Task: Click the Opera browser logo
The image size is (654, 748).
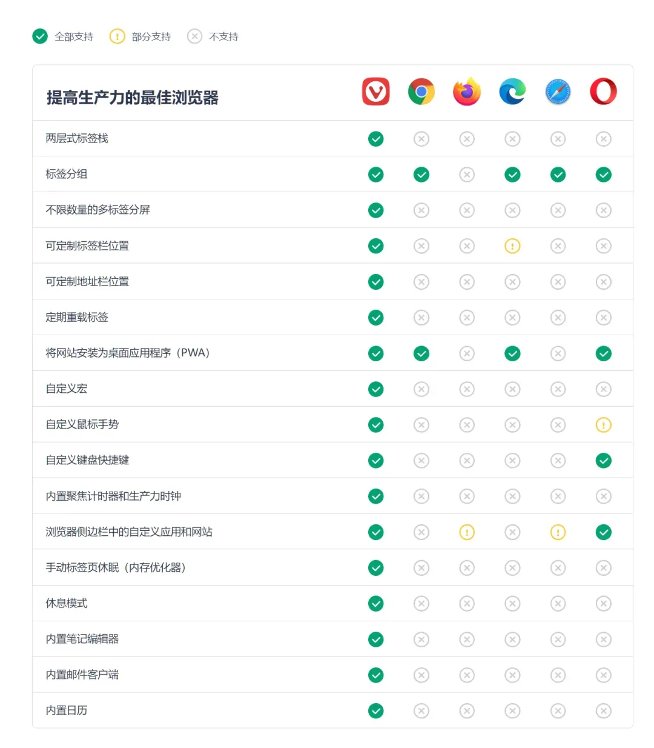Action: tap(604, 92)
